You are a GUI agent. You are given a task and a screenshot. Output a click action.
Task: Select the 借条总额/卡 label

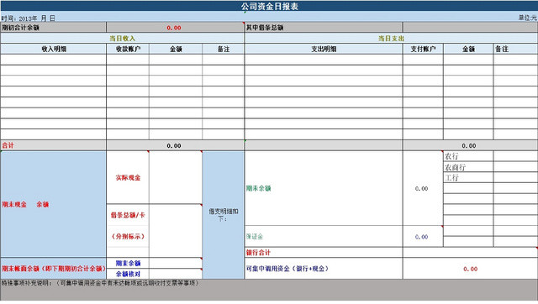[x=128, y=215]
